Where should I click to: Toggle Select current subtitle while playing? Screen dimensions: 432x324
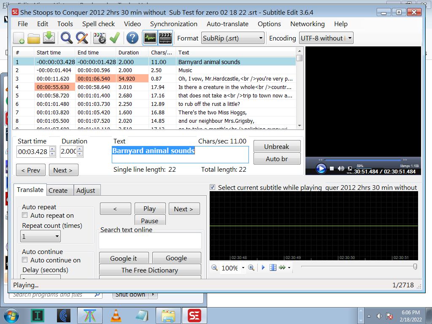point(213,187)
